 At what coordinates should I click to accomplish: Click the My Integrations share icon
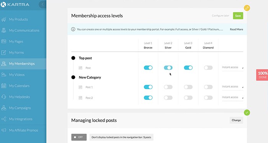tap(3, 119)
